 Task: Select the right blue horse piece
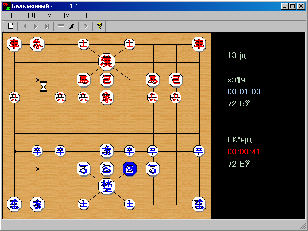tap(153, 169)
